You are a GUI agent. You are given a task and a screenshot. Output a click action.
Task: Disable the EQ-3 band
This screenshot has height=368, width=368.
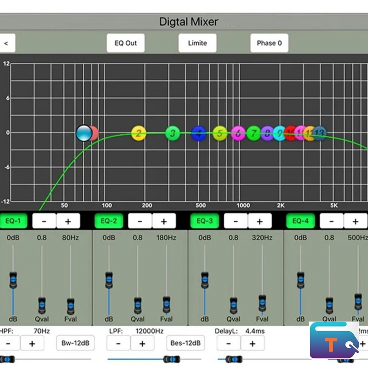pos(204,221)
